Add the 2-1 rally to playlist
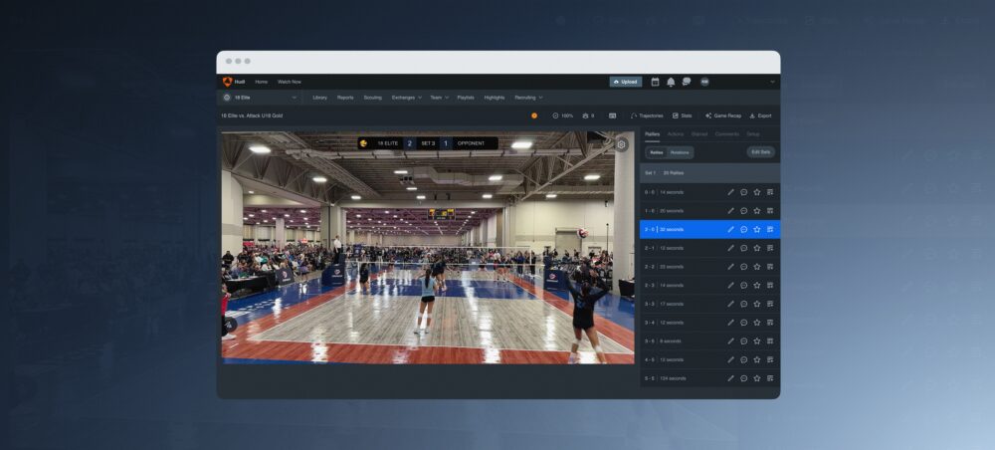The height and width of the screenshot is (450, 995). tap(770, 248)
